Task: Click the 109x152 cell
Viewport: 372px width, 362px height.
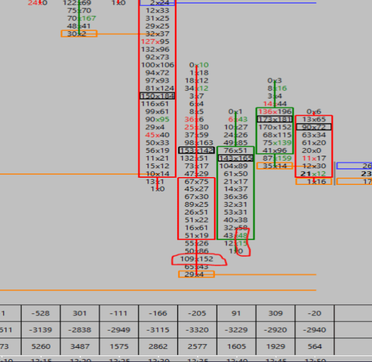Action: [196, 259]
